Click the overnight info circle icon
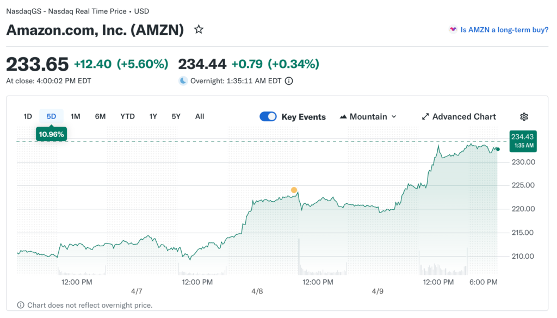The width and height of the screenshot is (557, 318). [289, 81]
